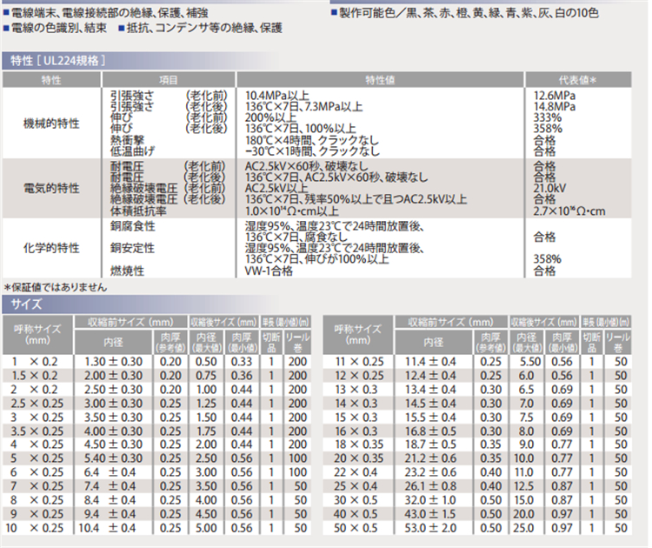
Task: Select the 機械的特性 row label
Action: 51,124
